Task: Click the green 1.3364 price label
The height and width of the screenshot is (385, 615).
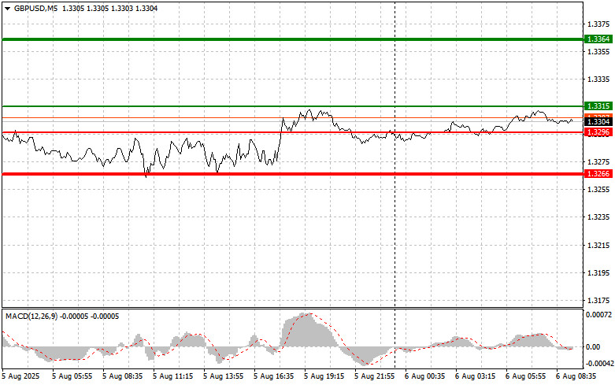Action: pos(595,39)
